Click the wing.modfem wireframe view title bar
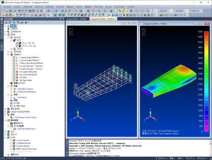Viewport: 212px width, 160px height. [102, 24]
